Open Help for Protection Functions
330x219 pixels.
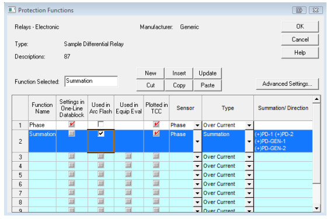tap(300, 53)
